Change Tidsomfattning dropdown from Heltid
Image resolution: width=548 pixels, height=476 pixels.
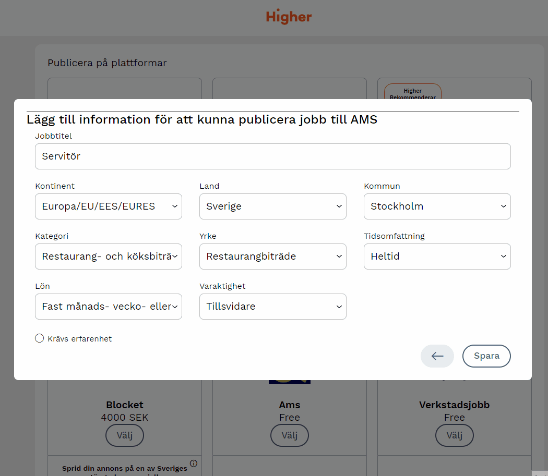[437, 257]
